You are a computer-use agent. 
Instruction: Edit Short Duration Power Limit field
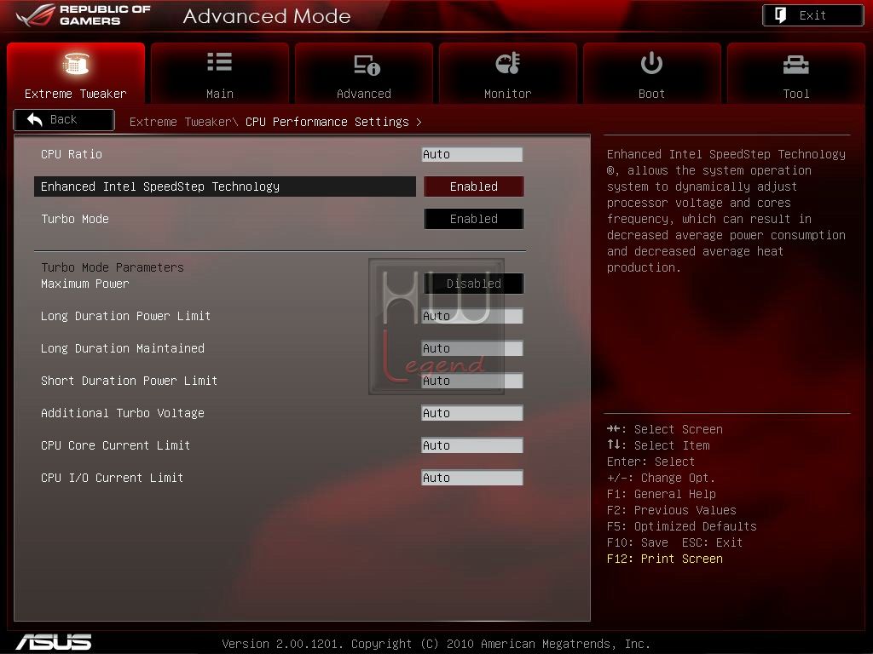click(472, 381)
